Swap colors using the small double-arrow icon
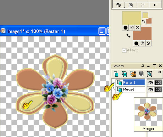 click(144, 21)
